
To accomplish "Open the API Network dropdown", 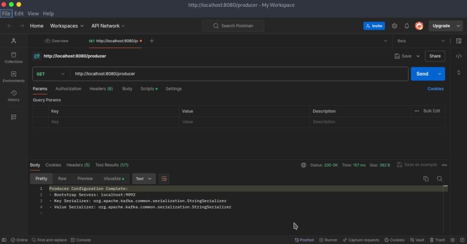I will click(x=108, y=26).
